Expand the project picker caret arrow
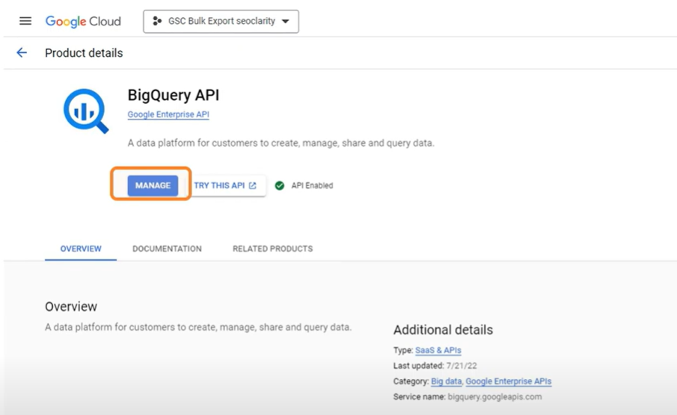This screenshot has width=677, height=415. 286,22
